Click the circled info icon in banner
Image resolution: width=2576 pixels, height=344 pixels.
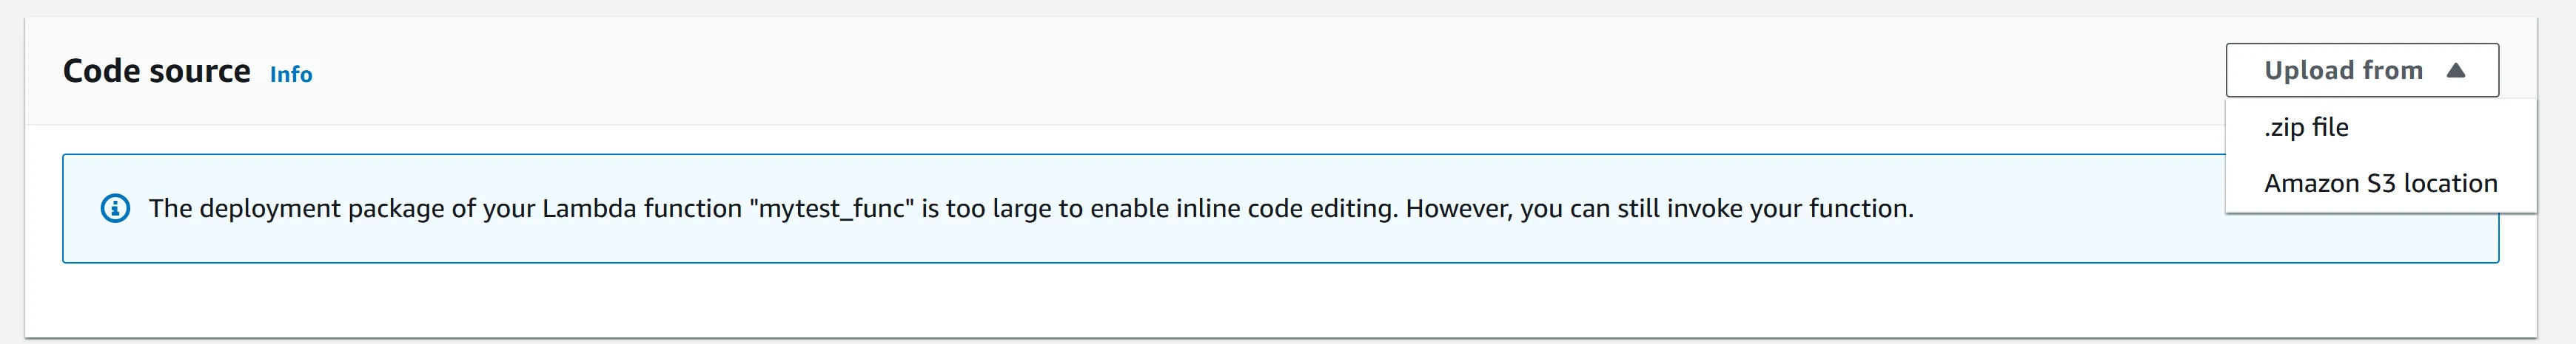coord(115,208)
